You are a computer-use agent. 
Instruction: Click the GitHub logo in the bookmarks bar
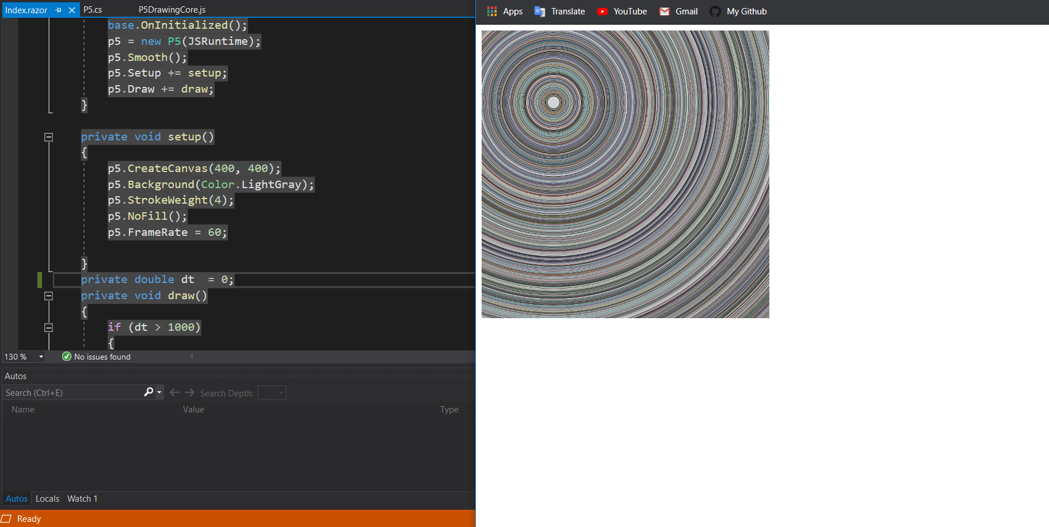[x=715, y=11]
